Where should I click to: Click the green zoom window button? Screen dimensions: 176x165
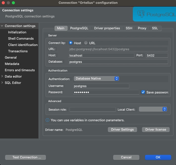coord(13,3)
